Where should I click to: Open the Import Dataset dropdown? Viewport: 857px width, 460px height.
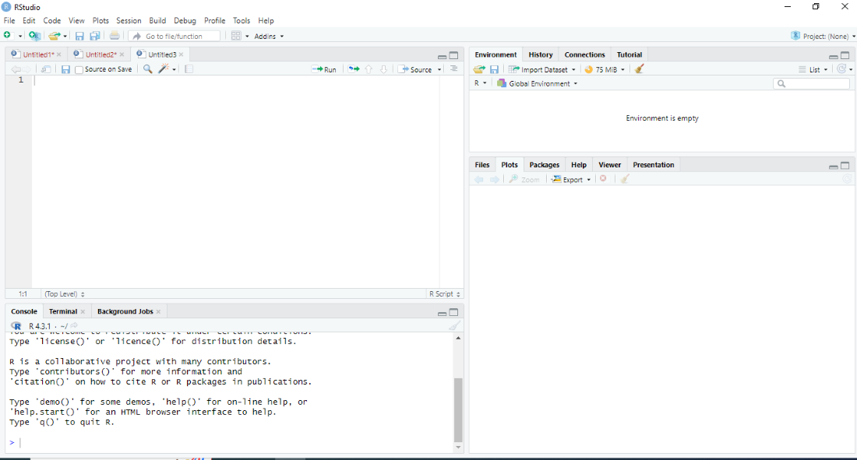pos(542,69)
